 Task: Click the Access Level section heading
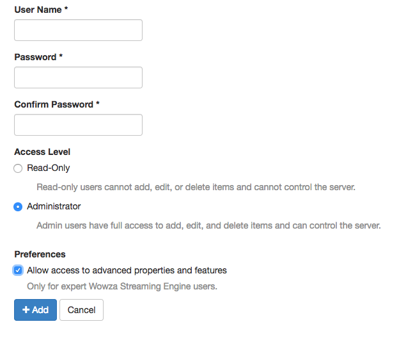point(42,152)
